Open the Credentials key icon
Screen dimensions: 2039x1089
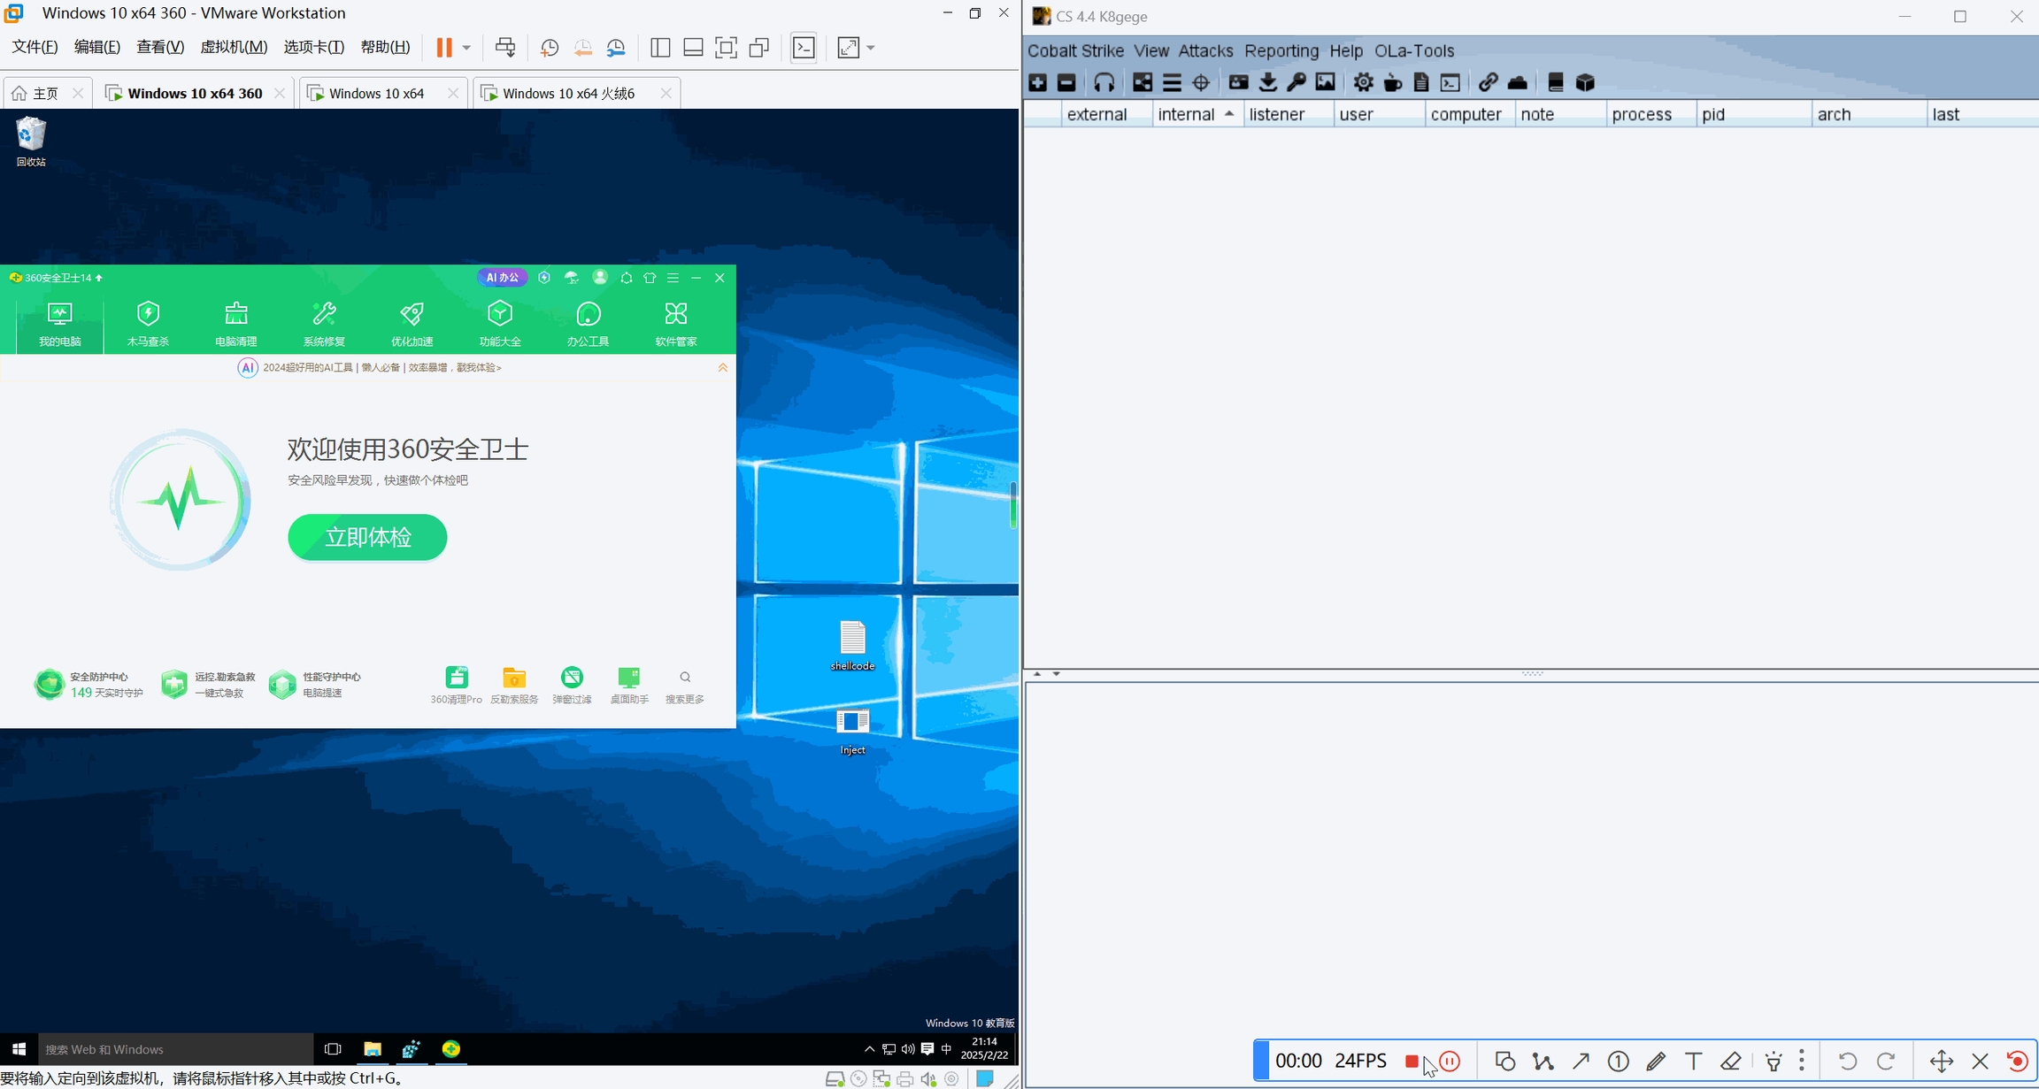coord(1296,83)
